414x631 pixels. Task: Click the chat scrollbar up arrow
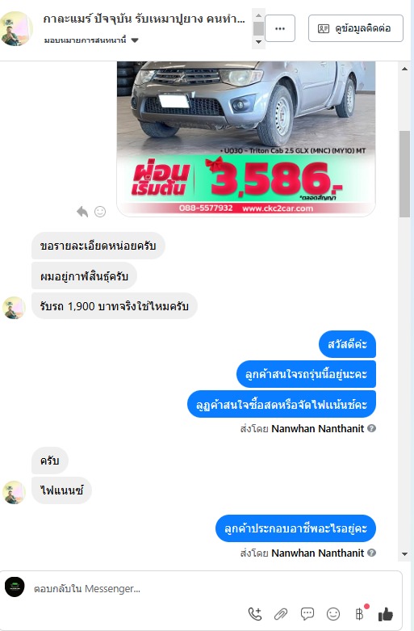[x=405, y=69]
